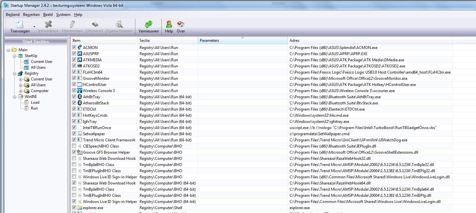Click the AthBtTray Bluetooth icon
The height and width of the screenshot is (213, 476).
80,97
